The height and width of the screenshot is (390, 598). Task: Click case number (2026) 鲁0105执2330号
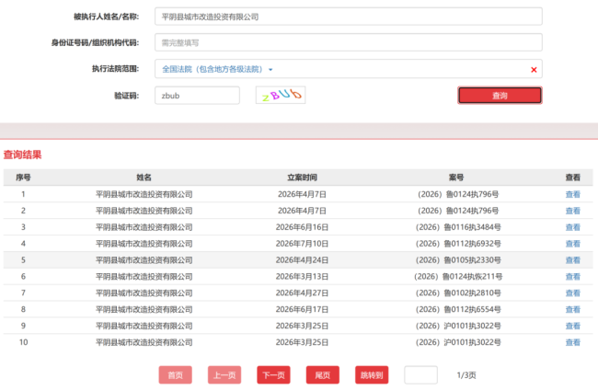(458, 260)
